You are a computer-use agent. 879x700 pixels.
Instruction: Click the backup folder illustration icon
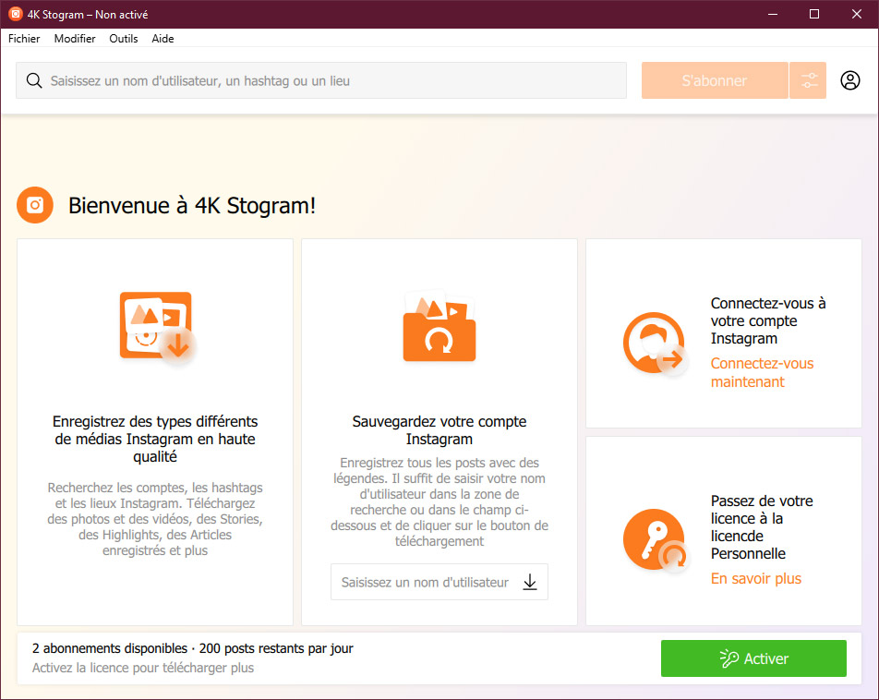point(439,327)
